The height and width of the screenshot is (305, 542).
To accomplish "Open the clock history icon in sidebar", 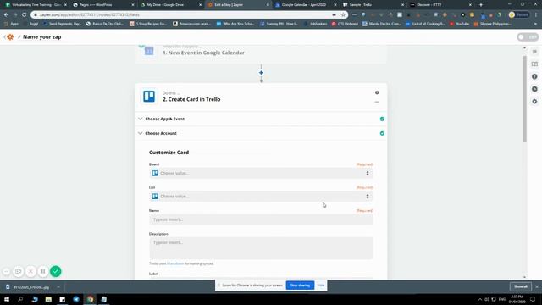I will [x=534, y=89].
